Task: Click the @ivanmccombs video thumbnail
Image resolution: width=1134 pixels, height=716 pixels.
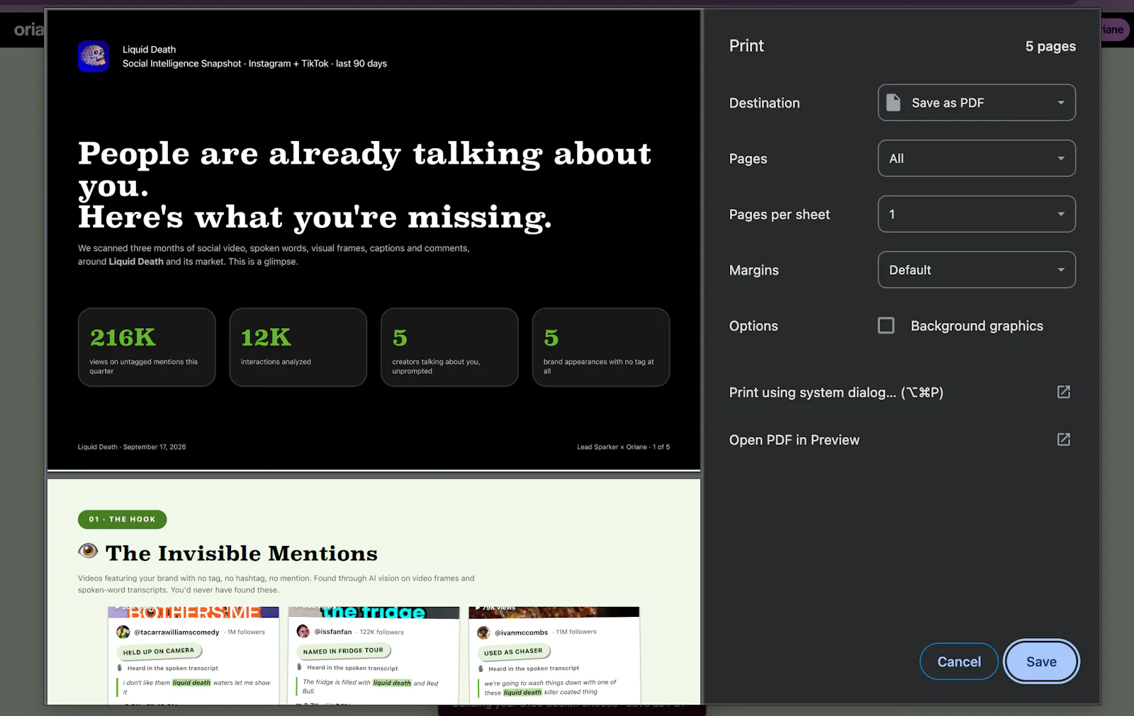Action: [x=554, y=612]
